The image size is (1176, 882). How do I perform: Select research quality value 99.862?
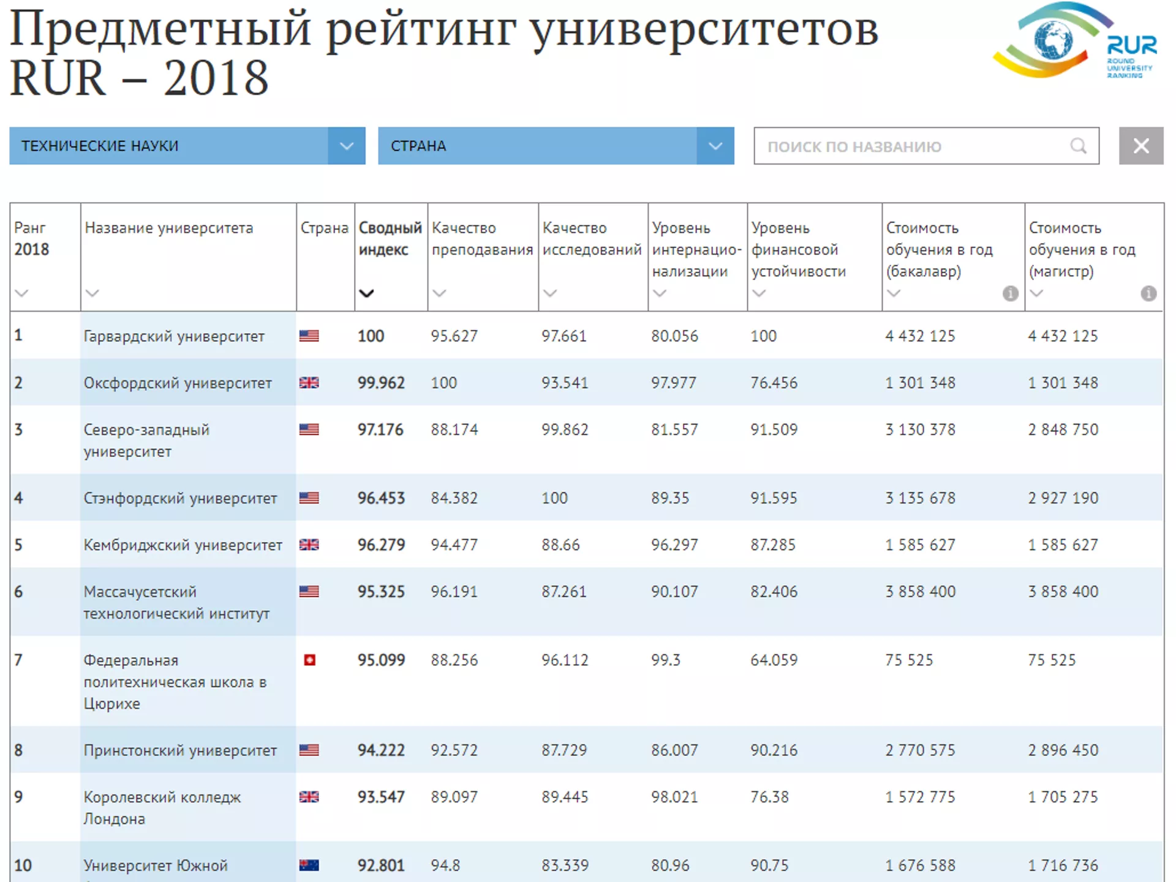click(x=565, y=429)
